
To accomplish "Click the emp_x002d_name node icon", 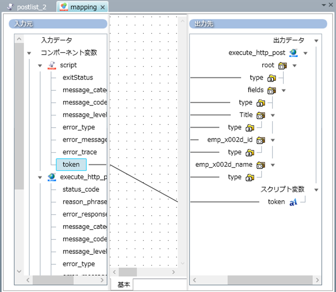I will (x=260, y=165).
